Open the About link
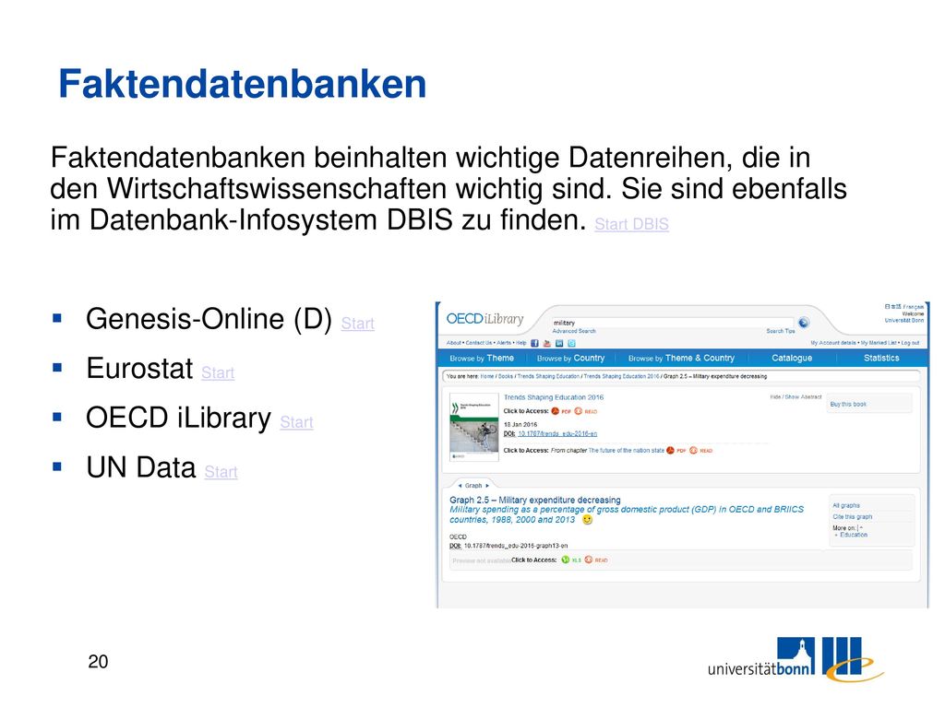 tap(453, 343)
